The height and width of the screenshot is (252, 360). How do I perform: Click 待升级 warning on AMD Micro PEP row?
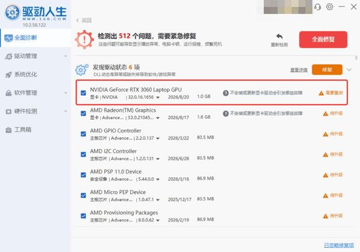coord(332,195)
